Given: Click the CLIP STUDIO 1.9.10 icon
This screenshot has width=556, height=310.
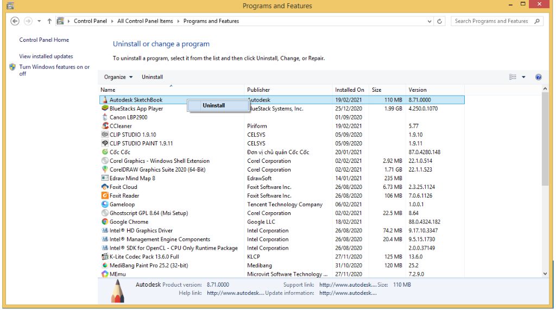Looking at the screenshot, I should coord(105,135).
